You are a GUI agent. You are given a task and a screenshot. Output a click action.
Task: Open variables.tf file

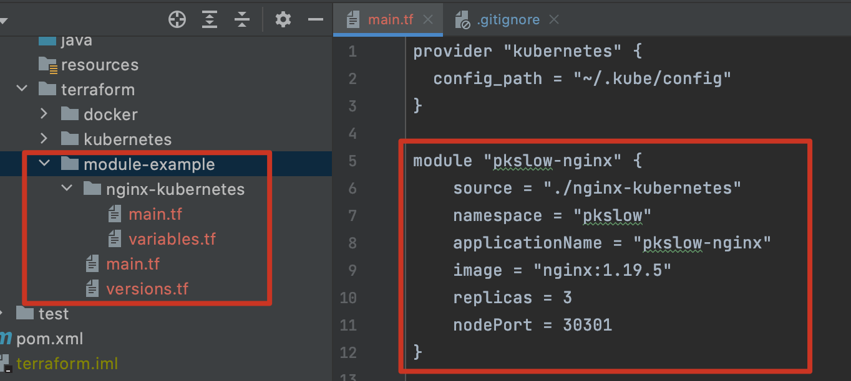(x=172, y=239)
